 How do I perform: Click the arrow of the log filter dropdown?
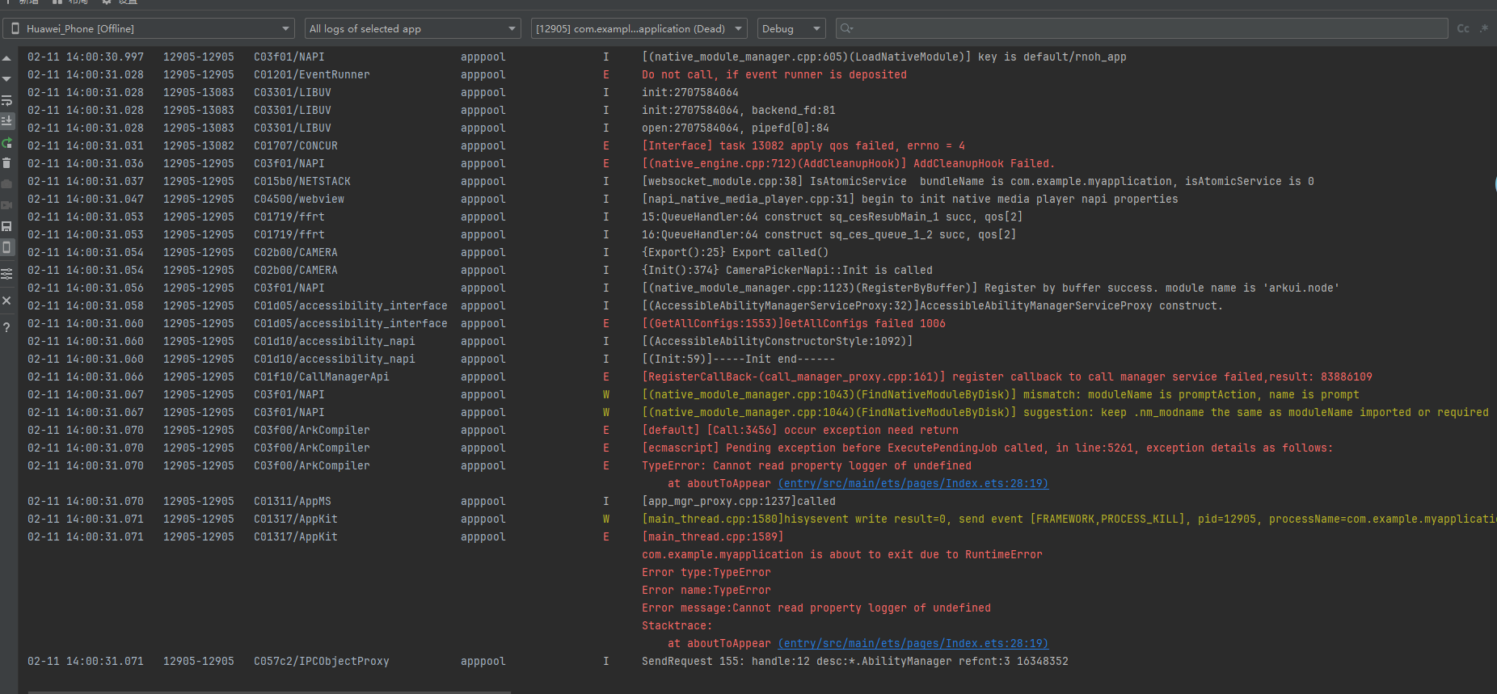[x=512, y=29]
